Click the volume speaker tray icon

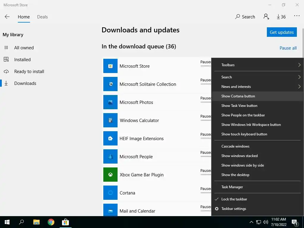click(x=266, y=222)
